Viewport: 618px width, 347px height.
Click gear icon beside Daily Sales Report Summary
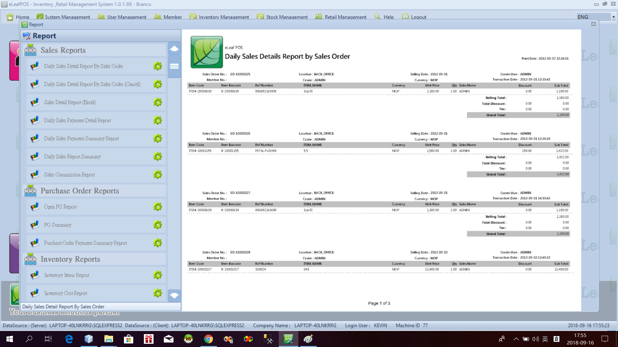tap(157, 156)
